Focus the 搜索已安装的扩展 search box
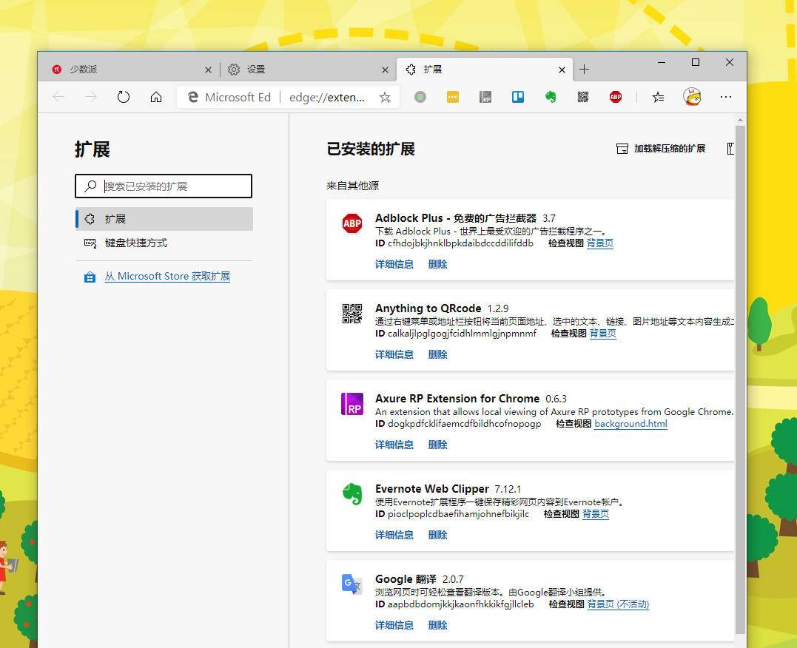The image size is (797, 648). [163, 186]
